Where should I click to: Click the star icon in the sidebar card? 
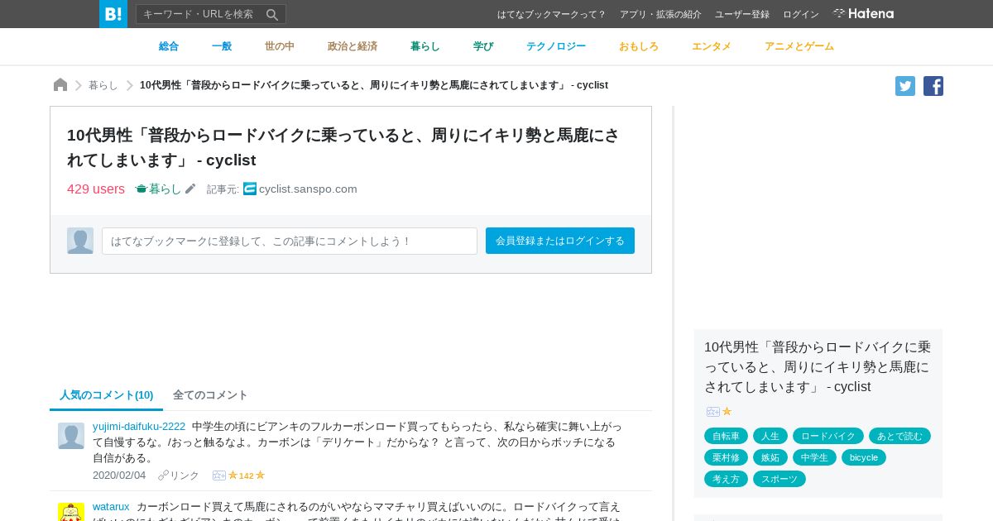click(727, 411)
